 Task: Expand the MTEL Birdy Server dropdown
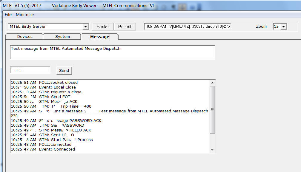(86, 27)
